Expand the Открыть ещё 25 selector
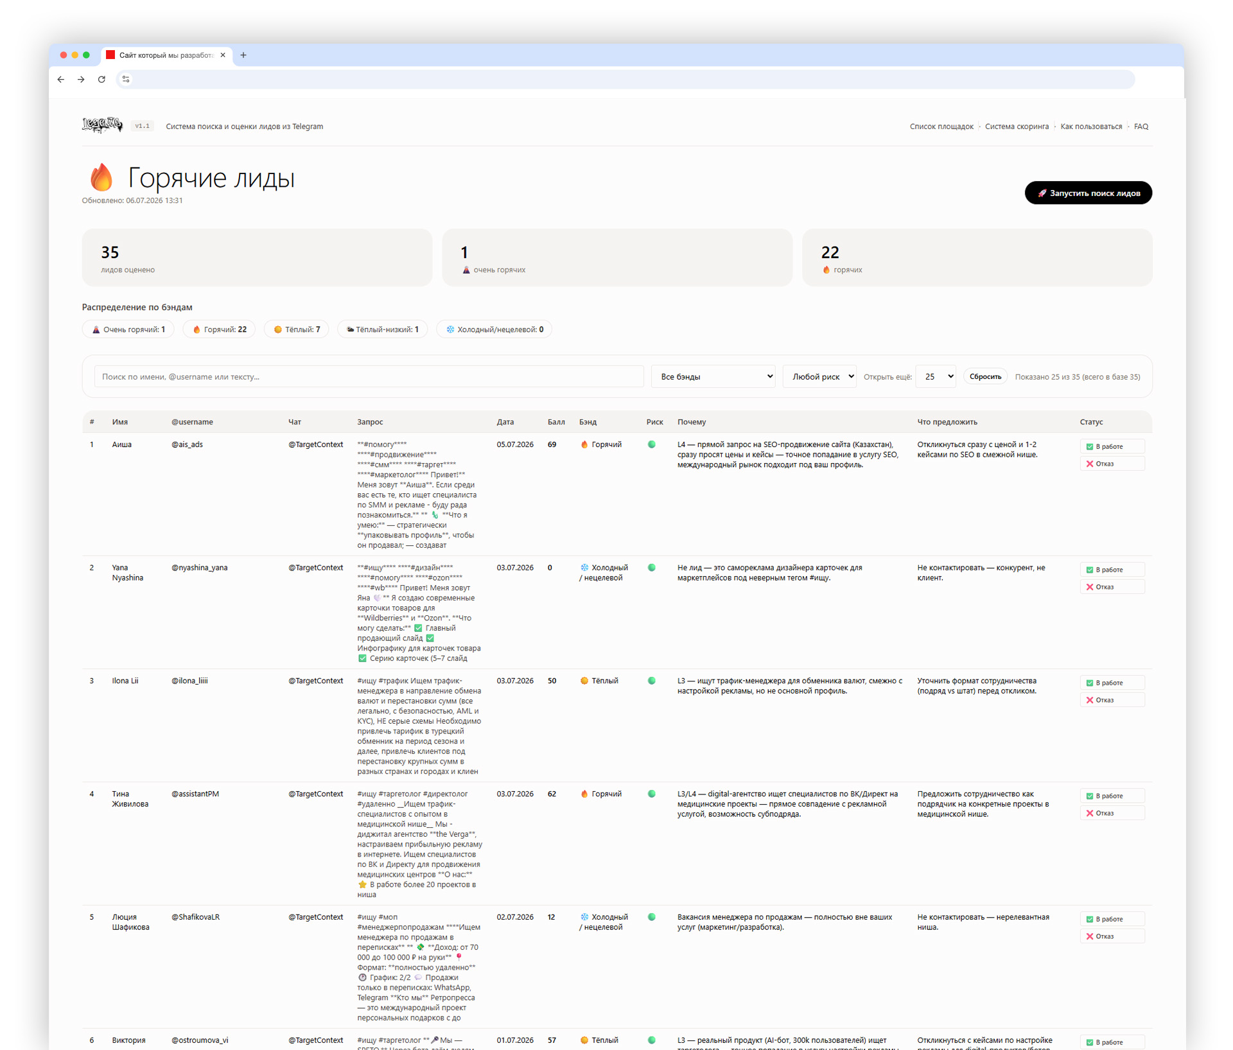 pyautogui.click(x=936, y=377)
